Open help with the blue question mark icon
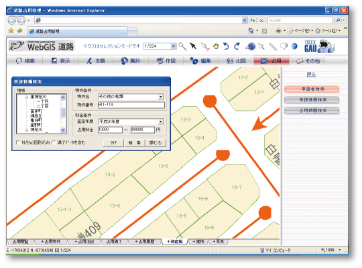This screenshot has height=268, width=362. tap(294, 46)
